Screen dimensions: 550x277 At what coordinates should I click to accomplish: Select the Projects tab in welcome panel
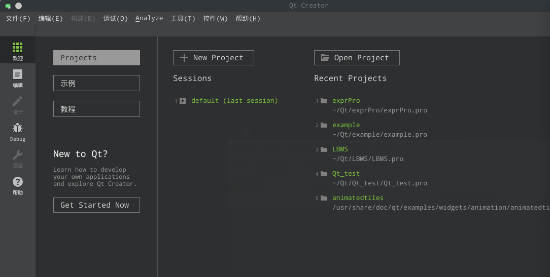pos(96,58)
